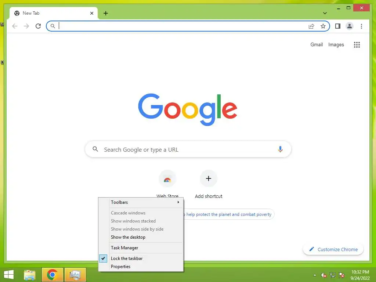Open the side panel icon

338,26
